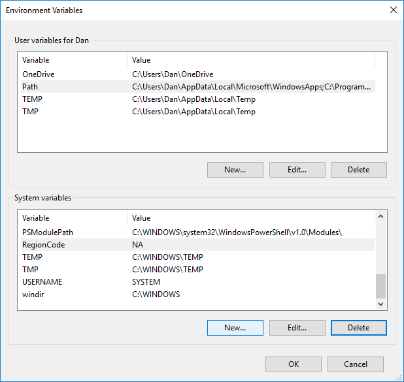This screenshot has height=382, width=404.
Task: Select the RegionCode system variable
Action: pyautogui.click(x=43, y=245)
